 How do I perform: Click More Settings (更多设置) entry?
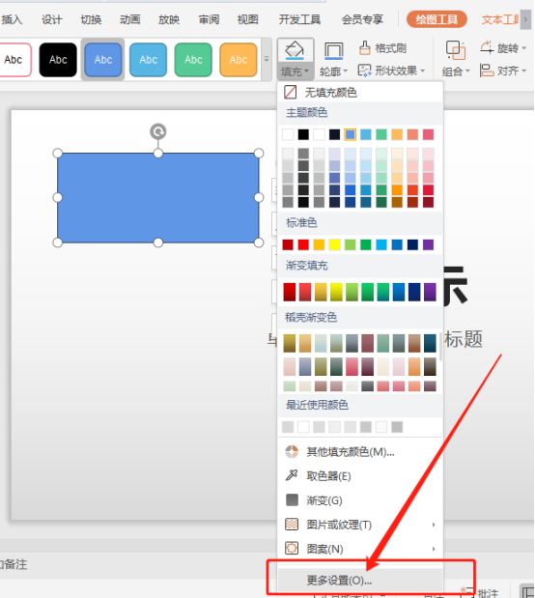(359, 581)
